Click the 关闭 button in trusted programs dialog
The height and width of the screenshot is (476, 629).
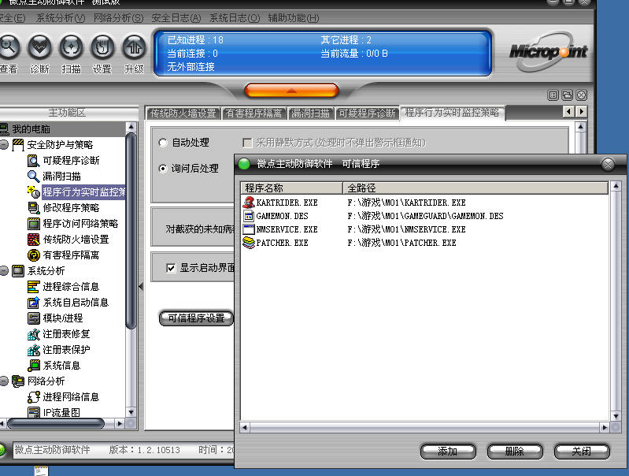tap(582, 452)
